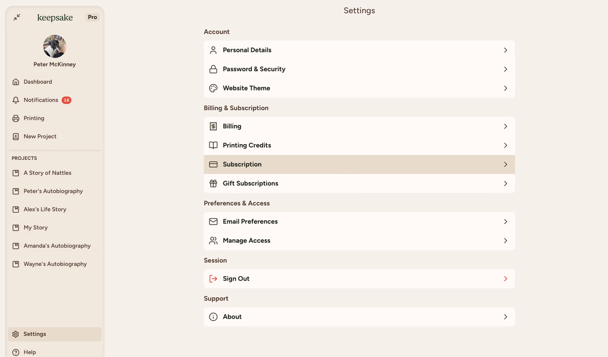Click the envelope icon for Email Preferences
This screenshot has height=357, width=608.
tap(213, 221)
